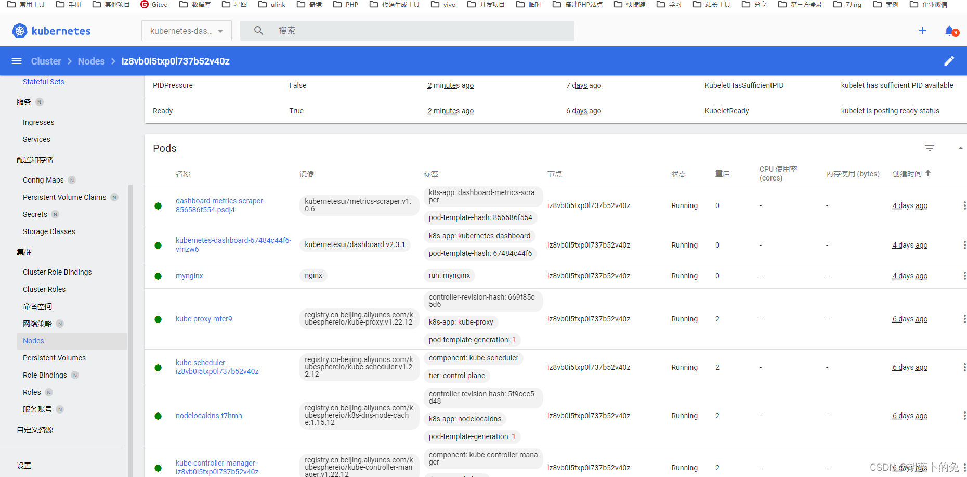Open Stateful Sets in sidebar
This screenshot has width=967, height=477.
tap(44, 82)
